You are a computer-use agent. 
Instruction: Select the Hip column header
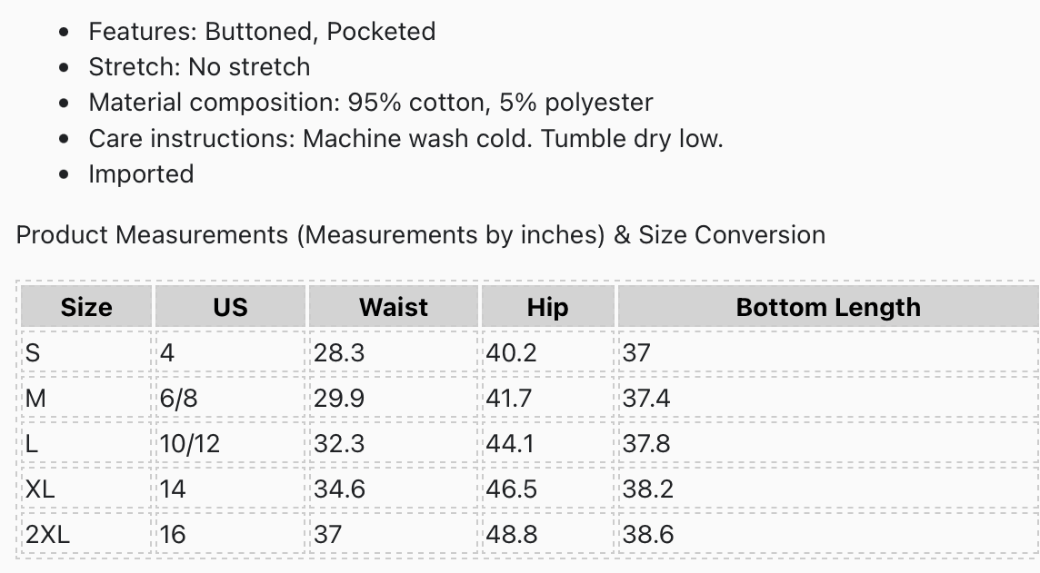[548, 307]
